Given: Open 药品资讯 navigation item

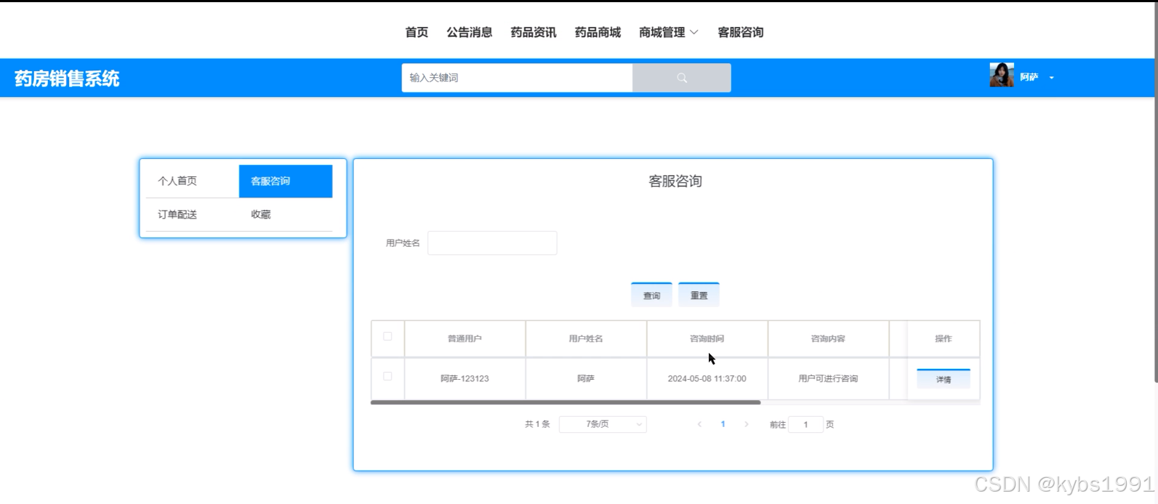Looking at the screenshot, I should (534, 32).
